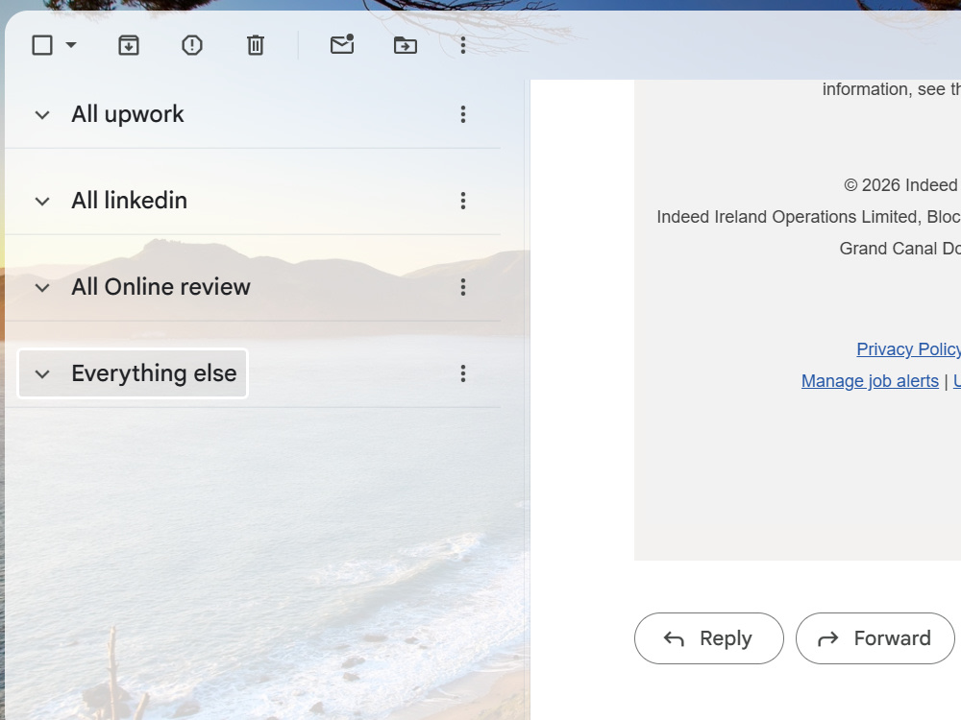Collapse the All Online review section chevron

[42, 288]
